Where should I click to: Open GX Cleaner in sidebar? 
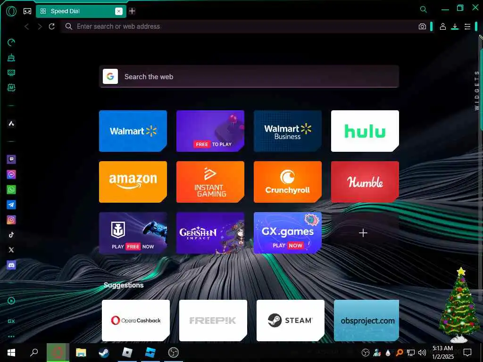[11, 58]
